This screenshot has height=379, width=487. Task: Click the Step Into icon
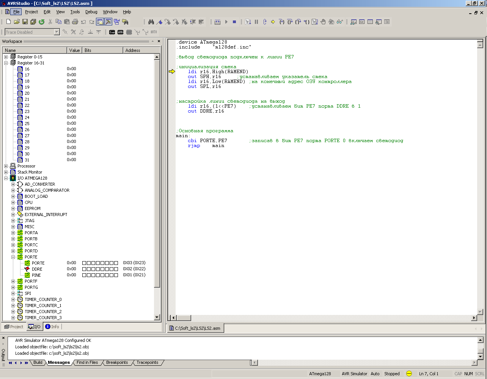pyautogui.click(x=281, y=22)
